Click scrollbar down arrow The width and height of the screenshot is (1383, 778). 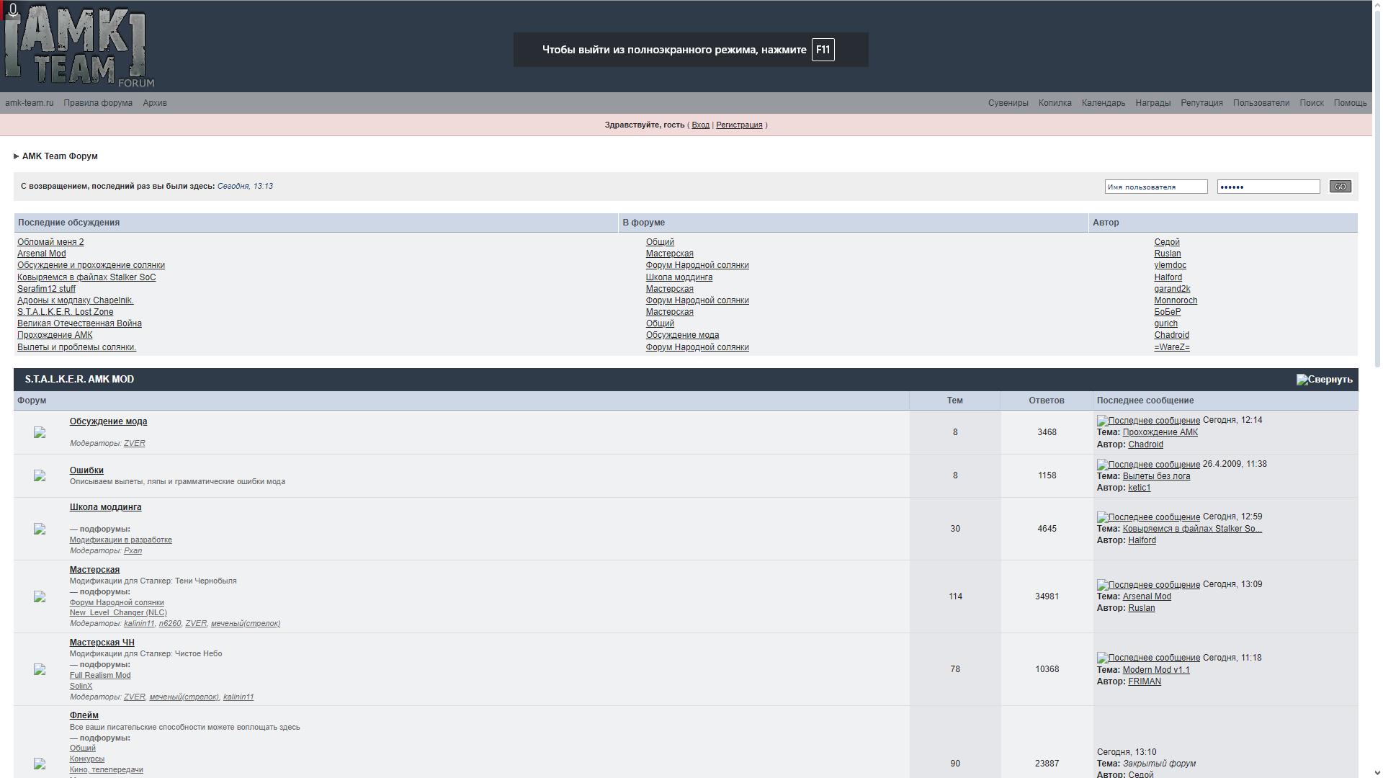click(x=1377, y=772)
